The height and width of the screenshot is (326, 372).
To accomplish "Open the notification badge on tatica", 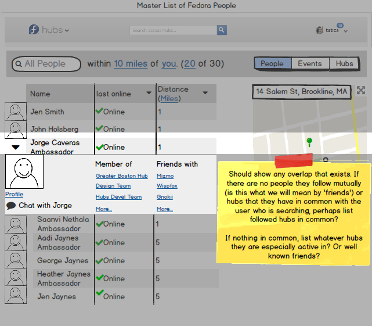I will click(x=340, y=26).
